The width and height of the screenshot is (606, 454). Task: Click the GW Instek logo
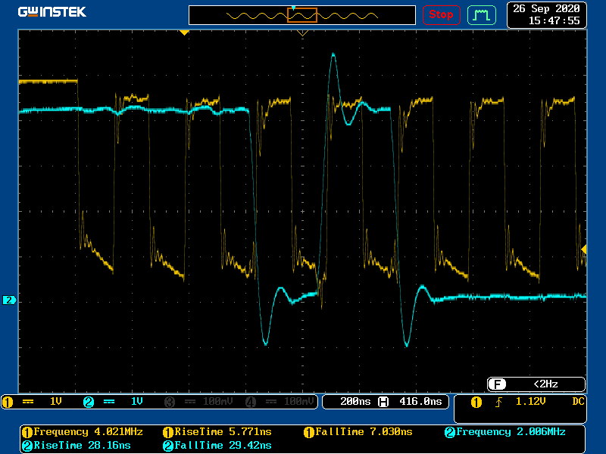(x=52, y=13)
